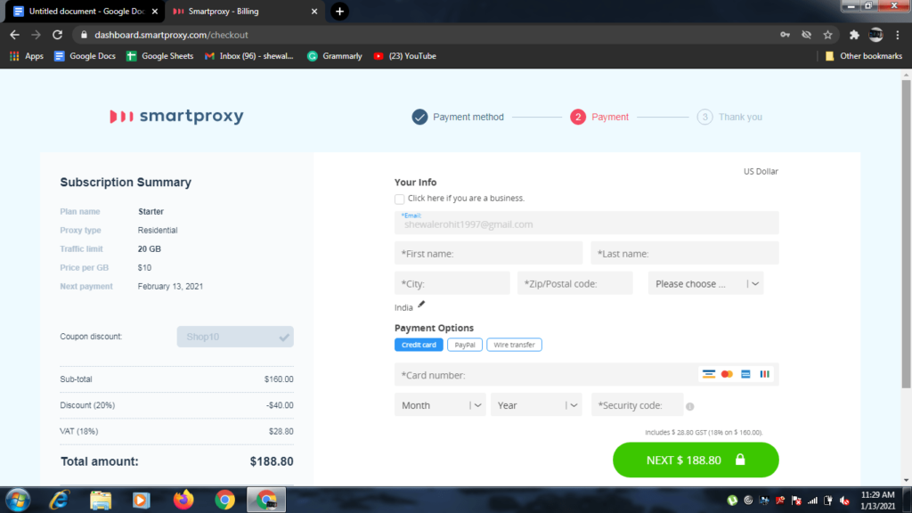The width and height of the screenshot is (912, 513).
Task: Click the applied coupon checkmark
Action: [x=284, y=337]
